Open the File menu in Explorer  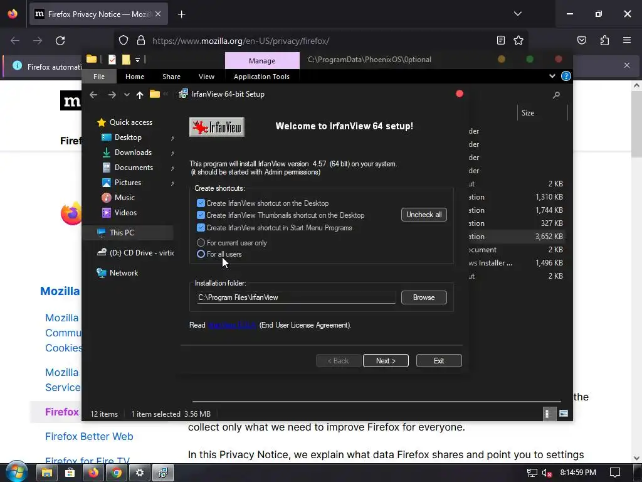tap(99, 77)
